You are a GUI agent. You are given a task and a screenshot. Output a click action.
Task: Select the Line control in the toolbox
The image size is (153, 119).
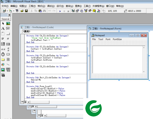tap(8, 65)
